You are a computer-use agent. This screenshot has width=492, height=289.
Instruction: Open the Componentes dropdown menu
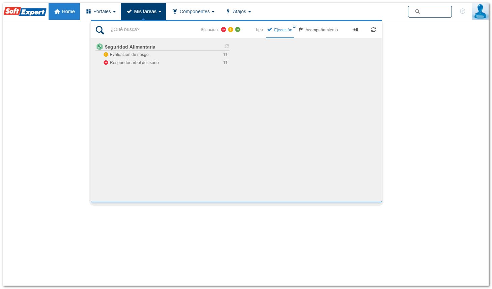click(x=194, y=11)
